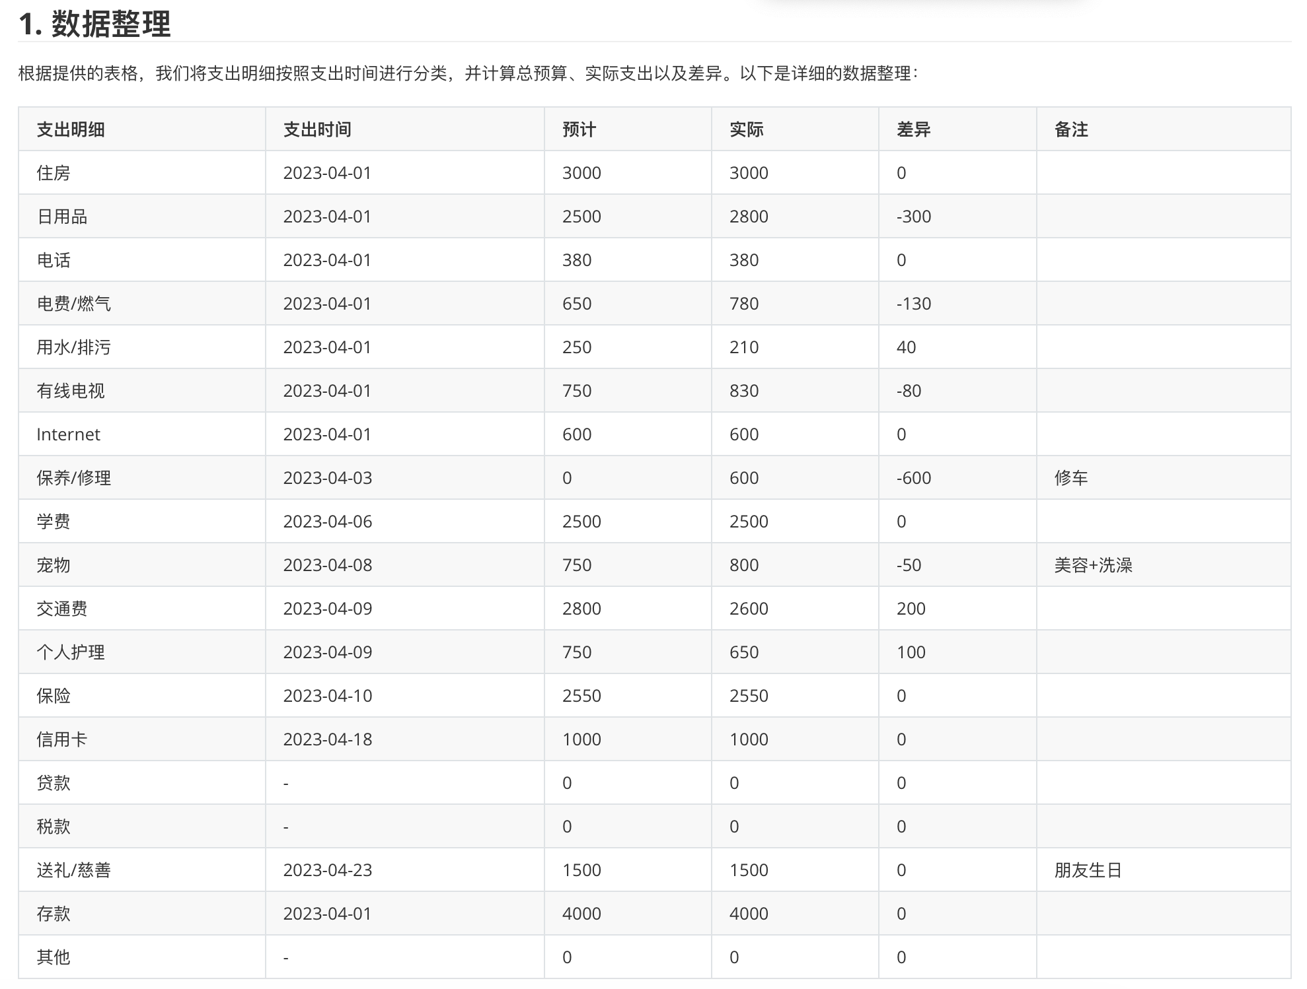Click the 2023-04-23 date cell
Viewport: 1307px width, 989px height.
tap(328, 870)
